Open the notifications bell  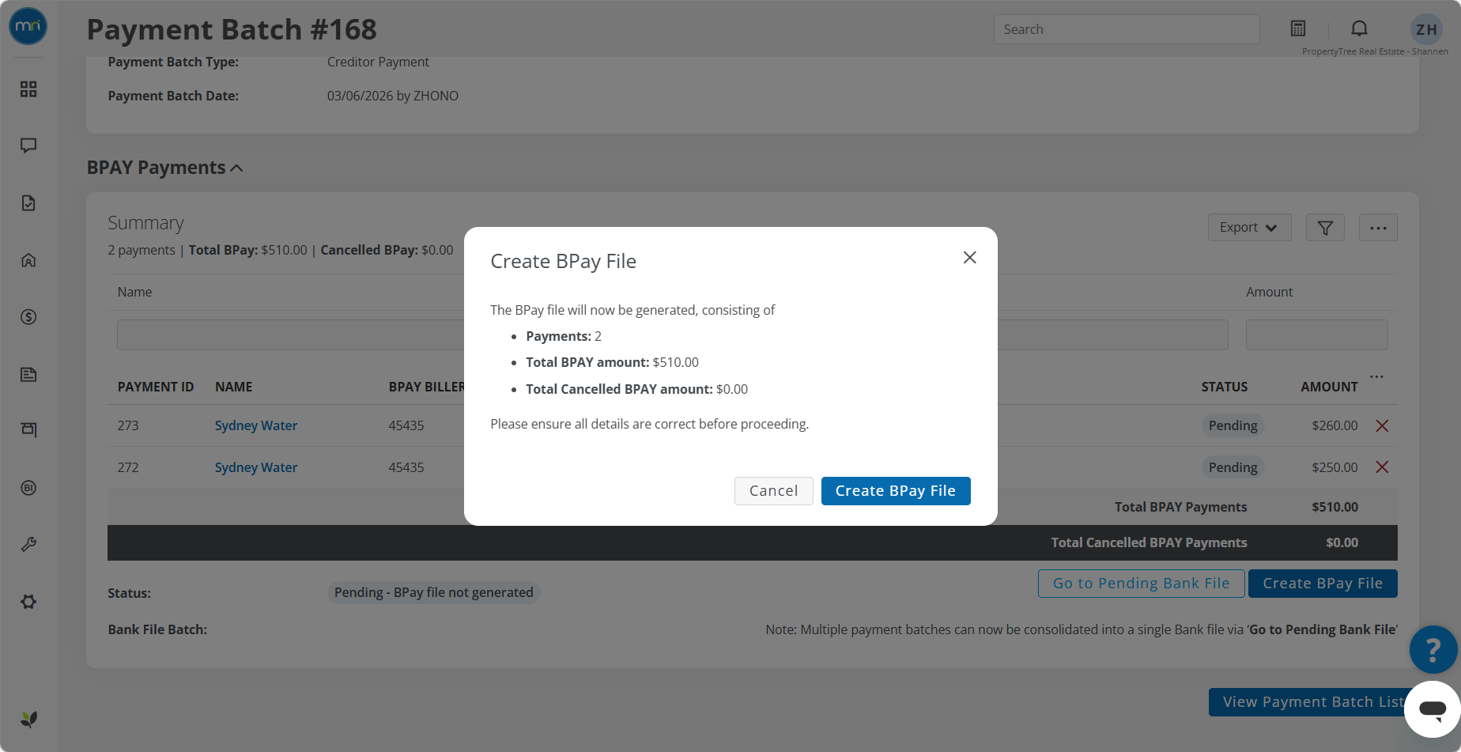tap(1359, 28)
